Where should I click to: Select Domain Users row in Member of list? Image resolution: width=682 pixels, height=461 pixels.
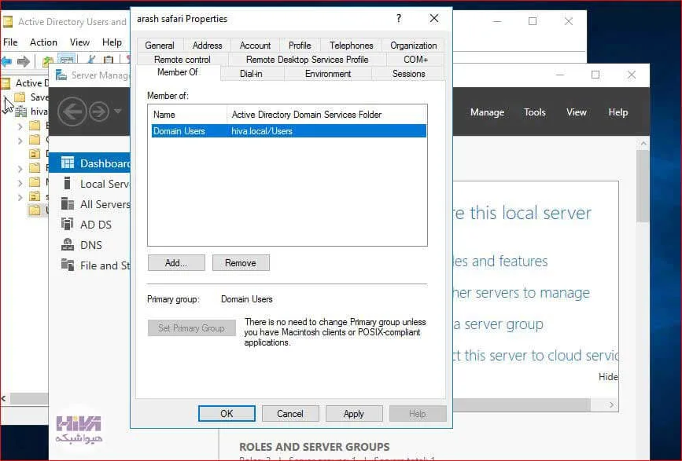pyautogui.click(x=289, y=131)
